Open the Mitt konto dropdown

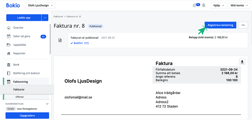pyautogui.click(x=239, y=6)
